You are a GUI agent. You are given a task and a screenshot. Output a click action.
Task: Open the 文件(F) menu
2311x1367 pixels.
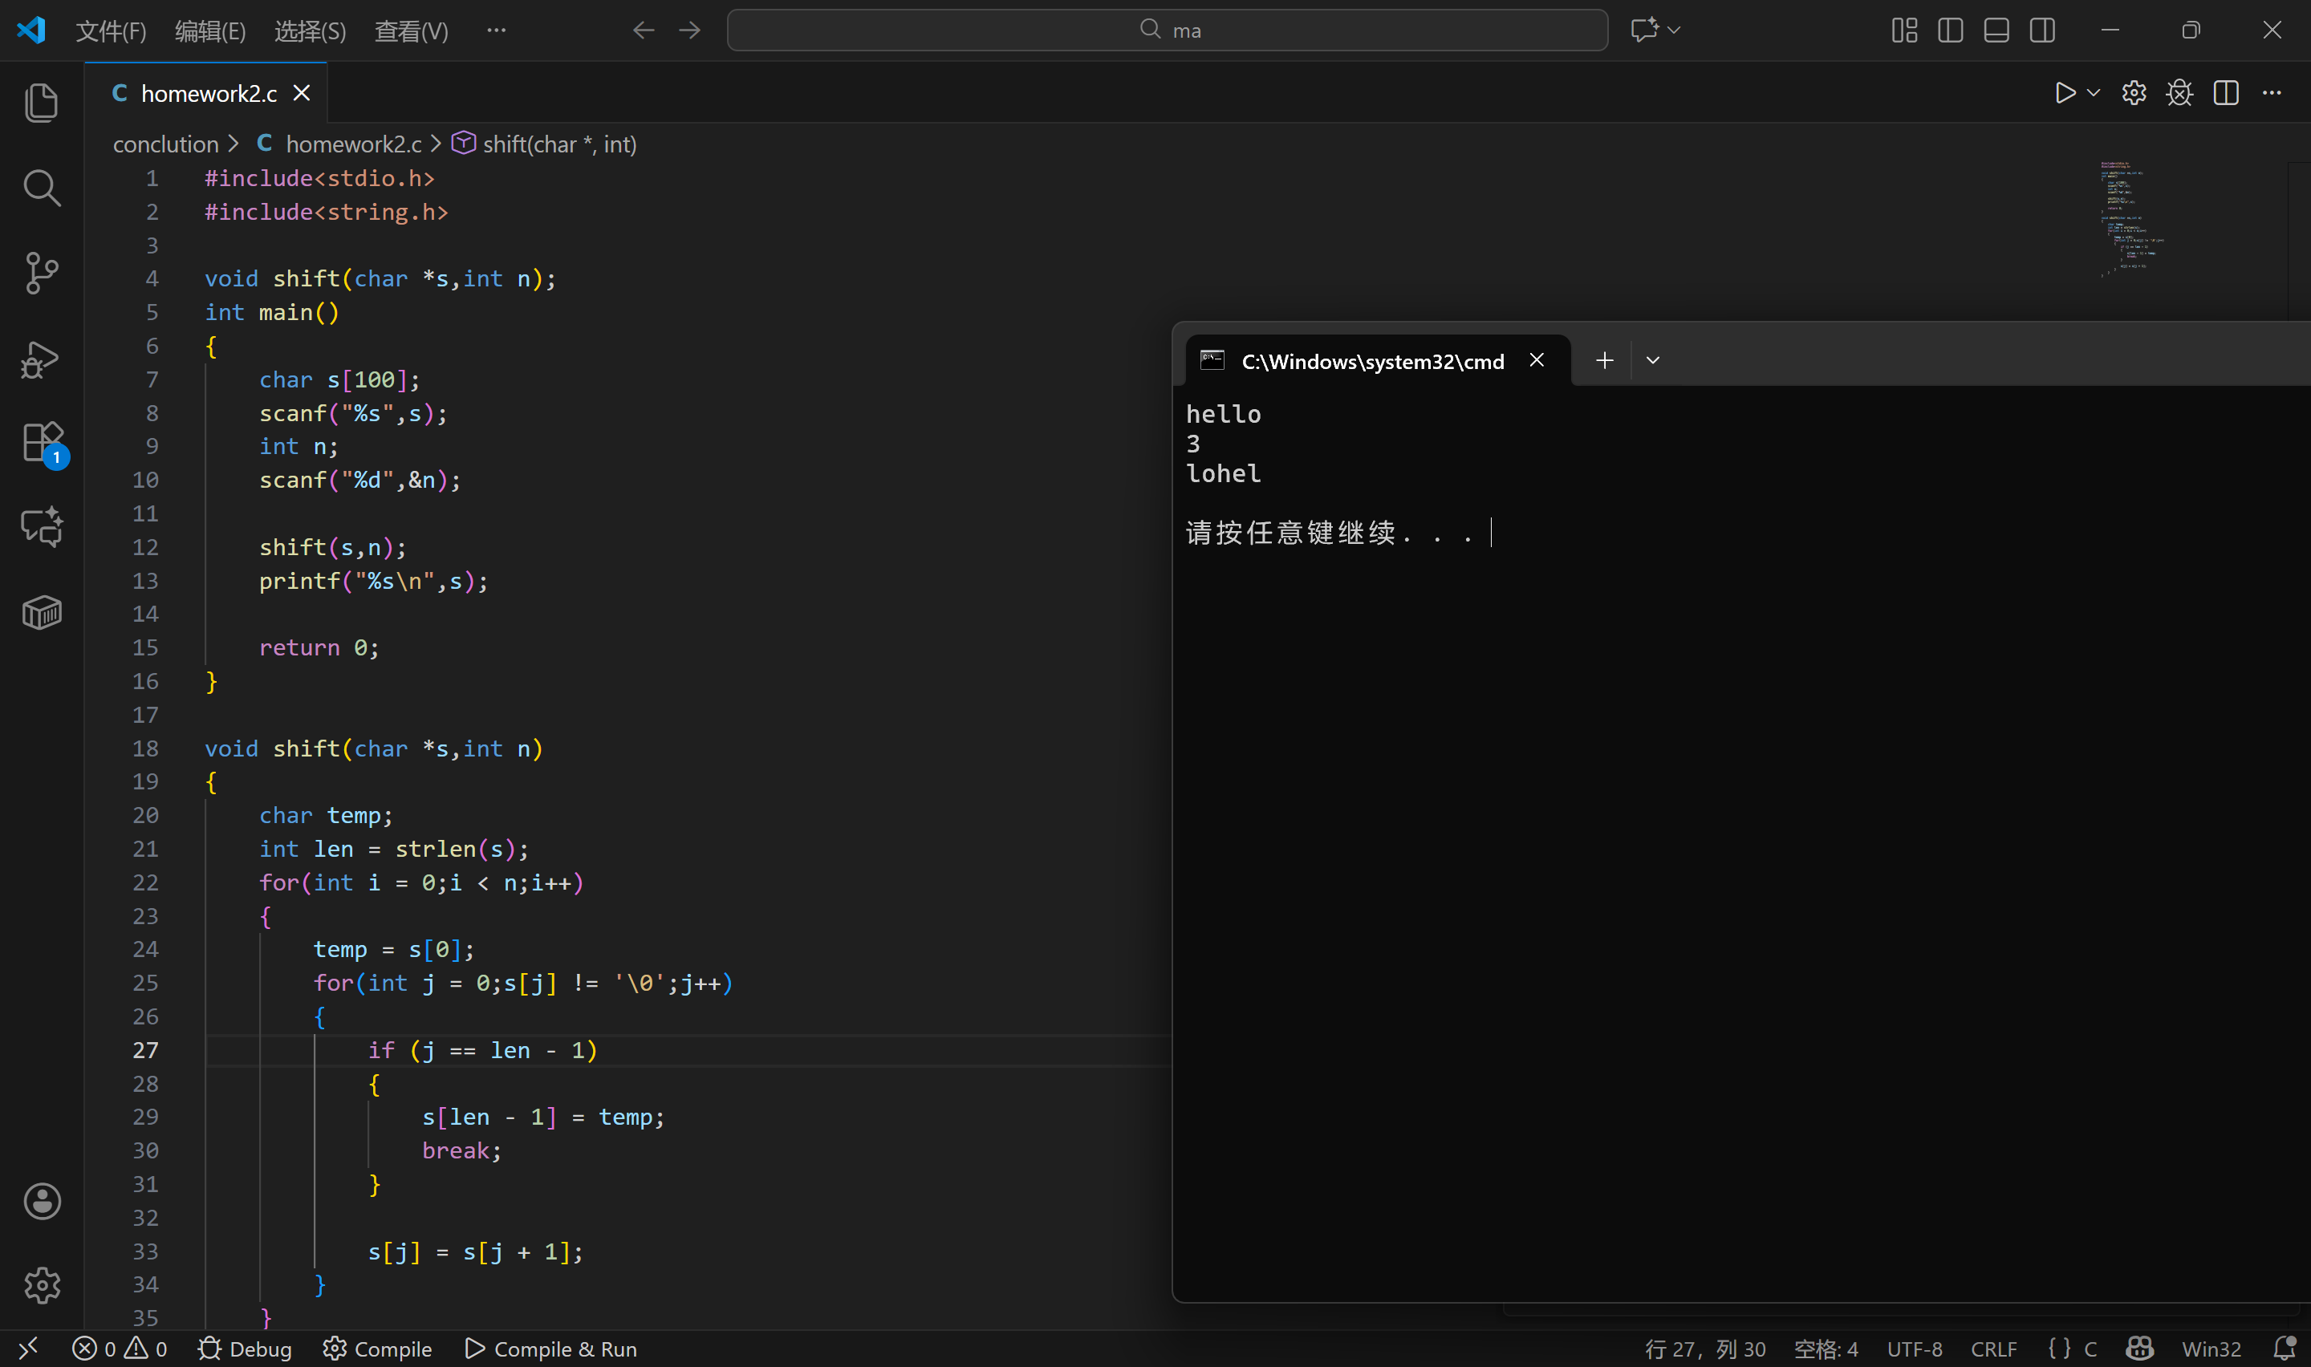[x=111, y=31]
